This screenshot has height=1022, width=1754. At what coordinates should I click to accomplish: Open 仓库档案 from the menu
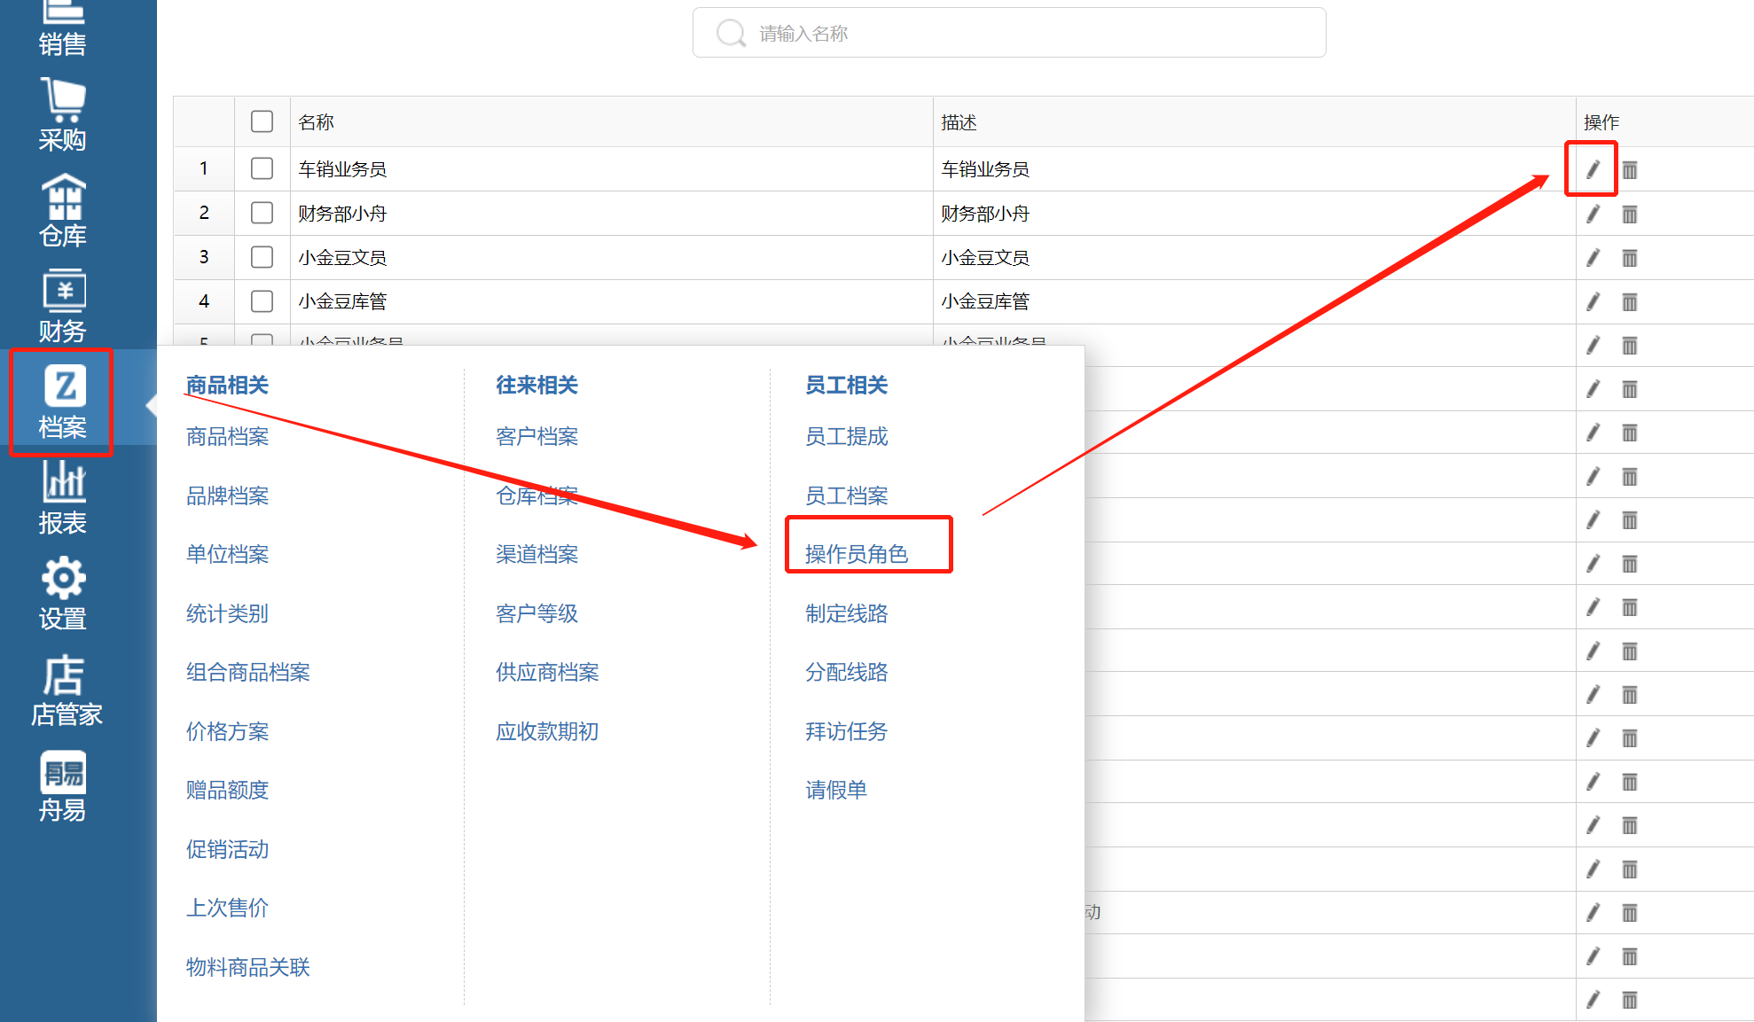coord(536,495)
